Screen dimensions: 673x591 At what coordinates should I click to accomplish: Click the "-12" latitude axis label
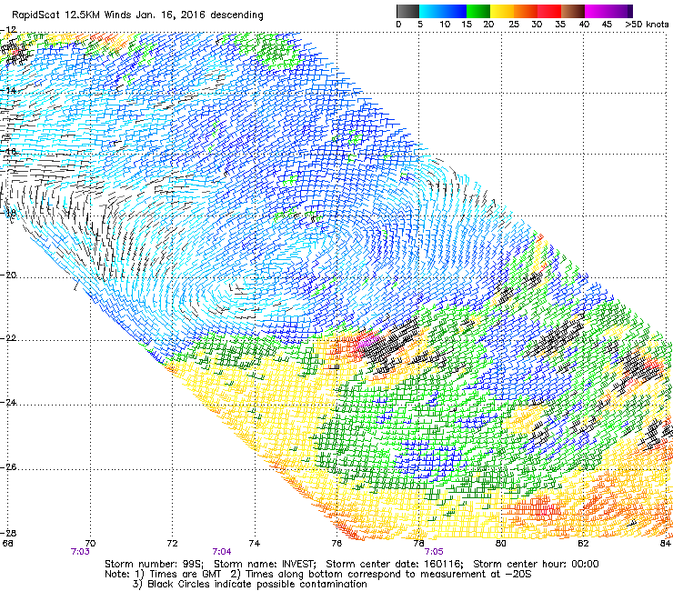[x=8, y=30]
